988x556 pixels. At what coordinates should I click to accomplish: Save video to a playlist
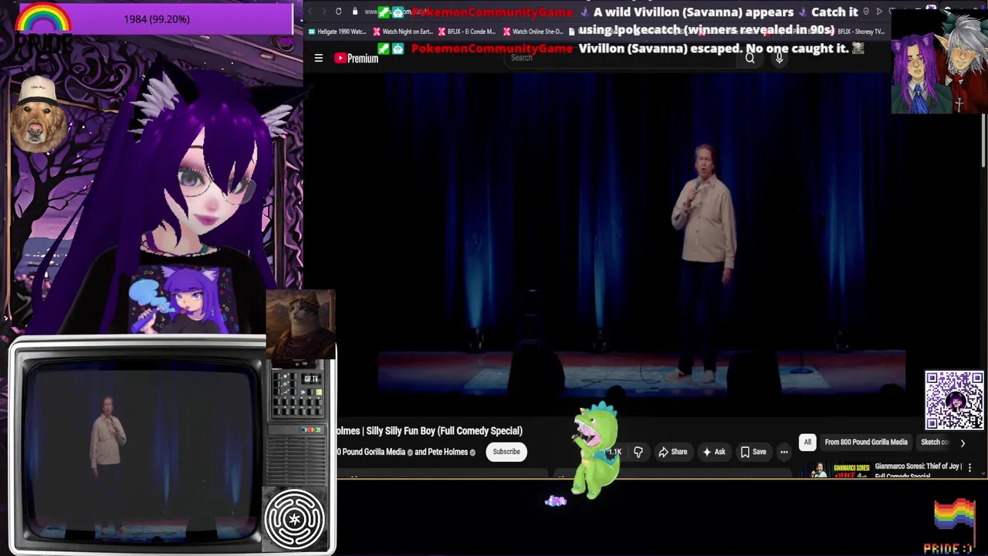753,452
